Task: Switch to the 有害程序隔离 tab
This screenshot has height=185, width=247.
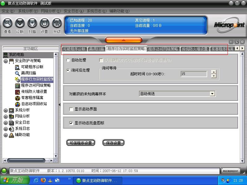Action: (x=222, y=49)
